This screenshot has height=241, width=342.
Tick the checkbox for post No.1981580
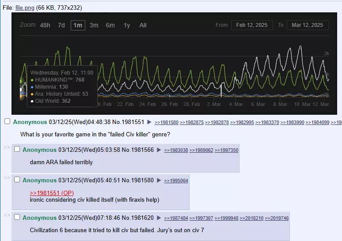pos(17,180)
